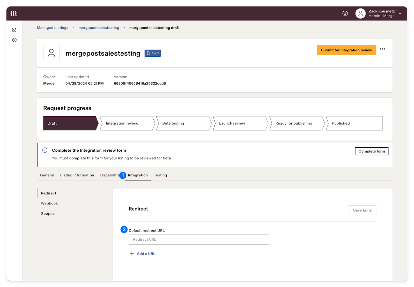Open the apps grid sidebar icon
This screenshot has width=414, height=287.
point(14,30)
